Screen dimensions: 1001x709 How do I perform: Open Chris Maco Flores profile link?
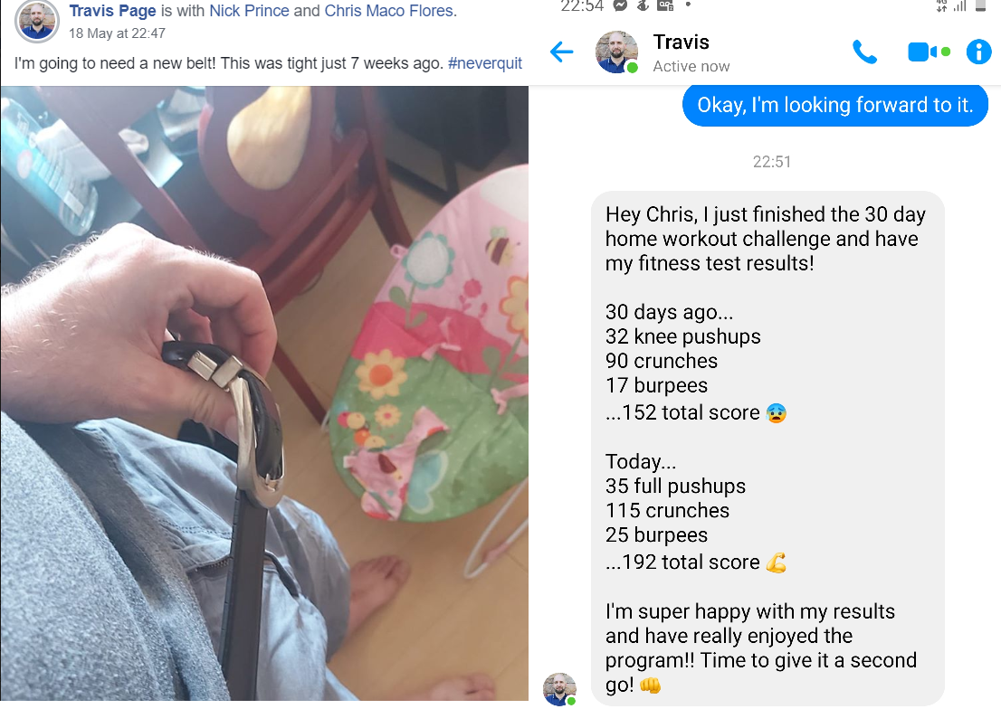point(389,11)
